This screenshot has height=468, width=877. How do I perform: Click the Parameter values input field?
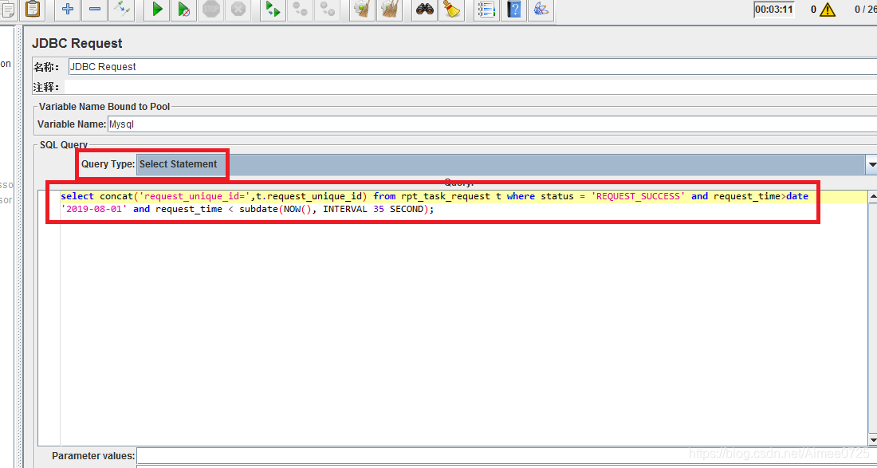pos(507,456)
